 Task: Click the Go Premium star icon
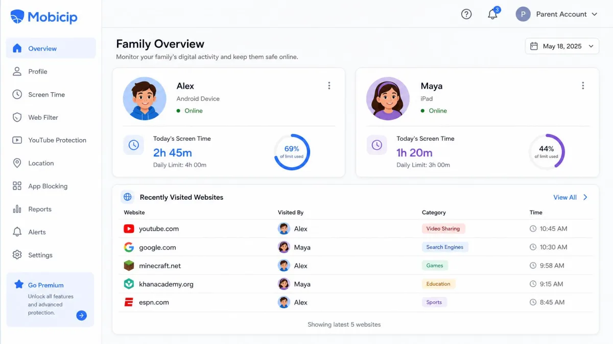click(x=19, y=284)
